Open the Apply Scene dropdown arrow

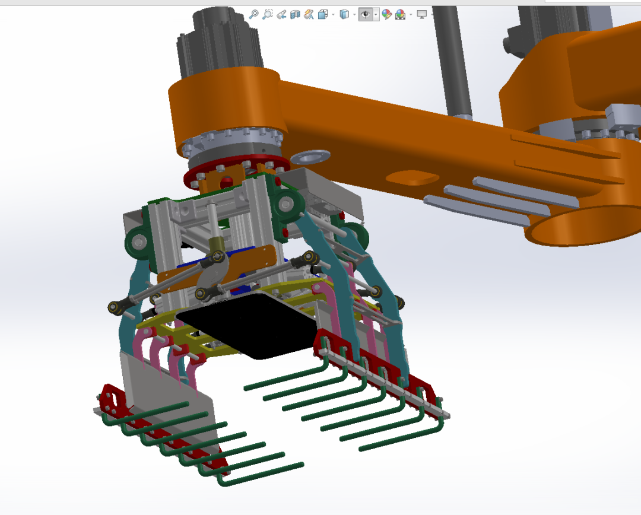pyautogui.click(x=411, y=15)
